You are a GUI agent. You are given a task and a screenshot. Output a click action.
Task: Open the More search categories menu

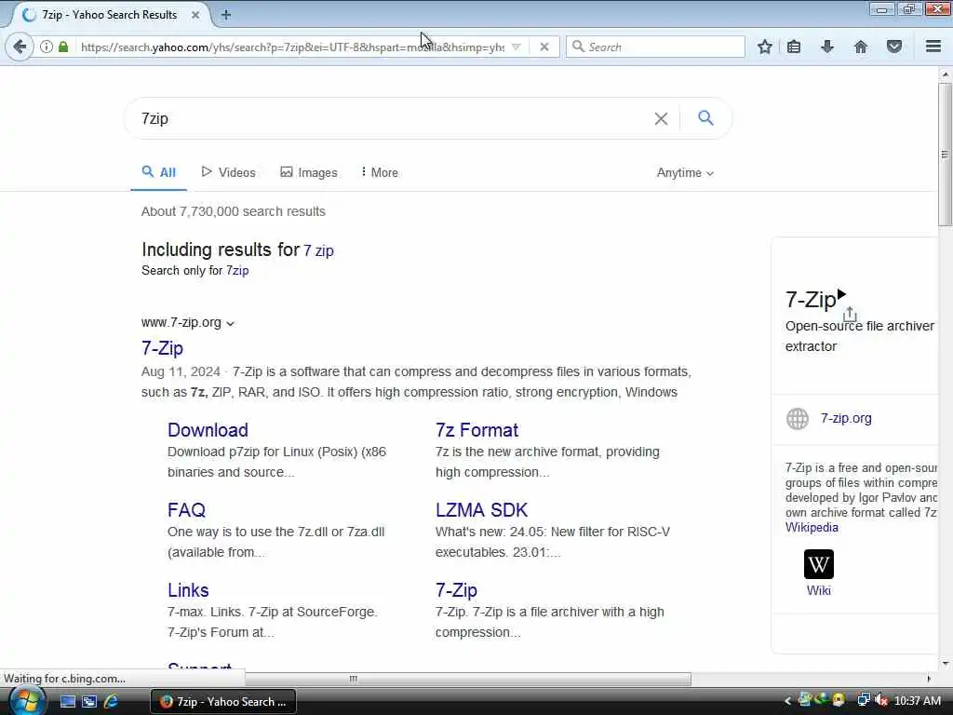380,172
